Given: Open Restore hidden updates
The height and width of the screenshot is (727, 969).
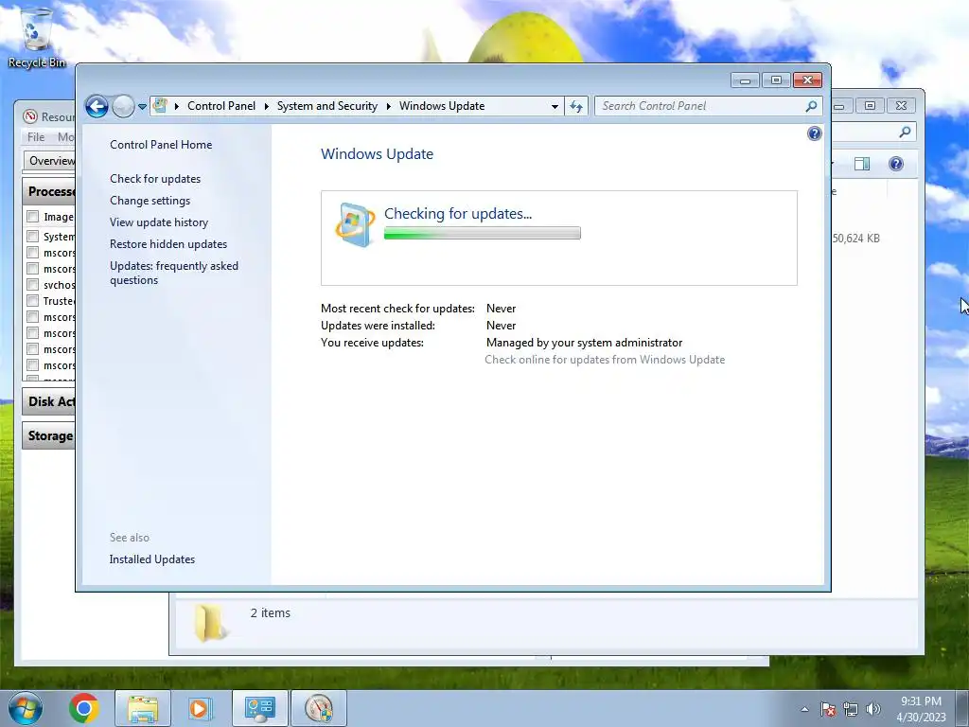Looking at the screenshot, I should click(168, 244).
